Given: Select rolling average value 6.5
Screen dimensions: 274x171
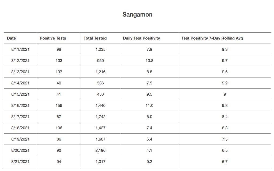Looking at the screenshot, I should point(225,150).
